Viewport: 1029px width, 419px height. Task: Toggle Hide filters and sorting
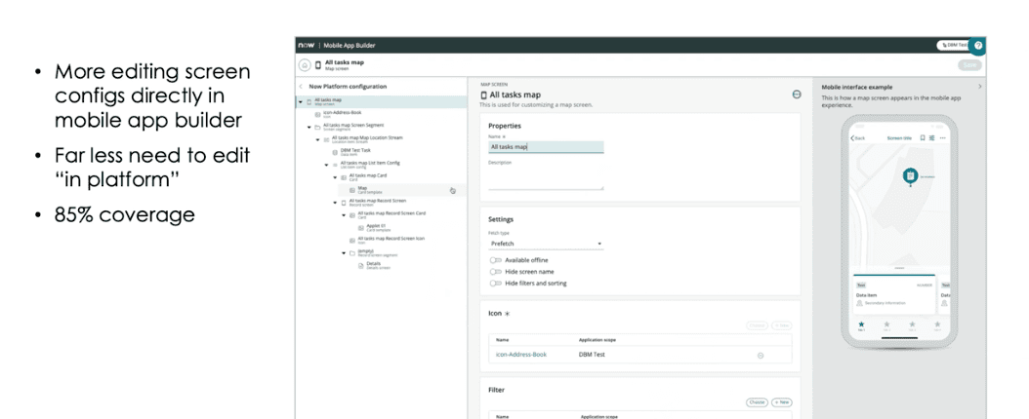coord(496,284)
